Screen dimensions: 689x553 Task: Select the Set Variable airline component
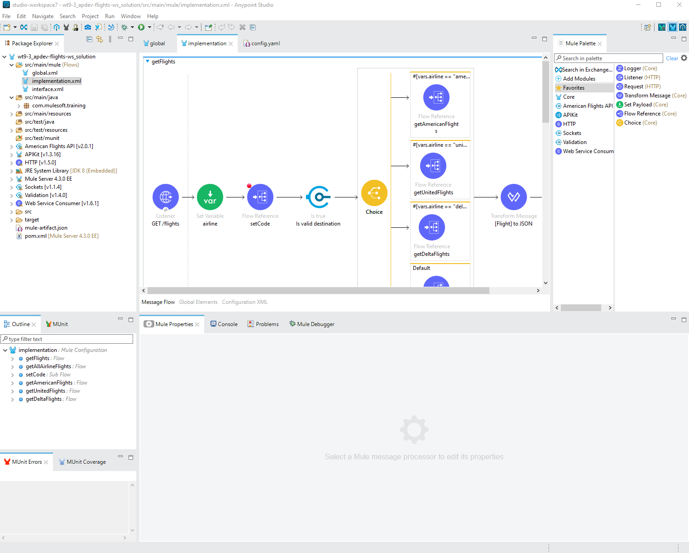210,197
